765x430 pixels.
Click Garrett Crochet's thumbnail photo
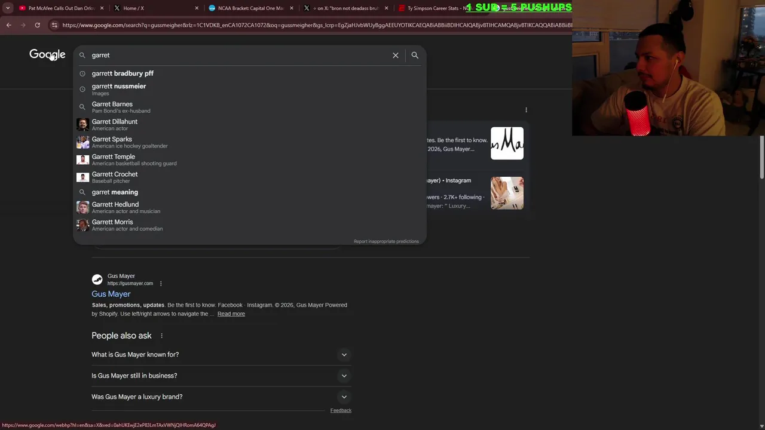point(82,177)
